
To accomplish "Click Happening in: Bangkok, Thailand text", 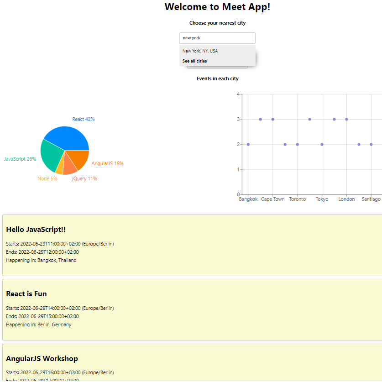I will (x=41, y=260).
